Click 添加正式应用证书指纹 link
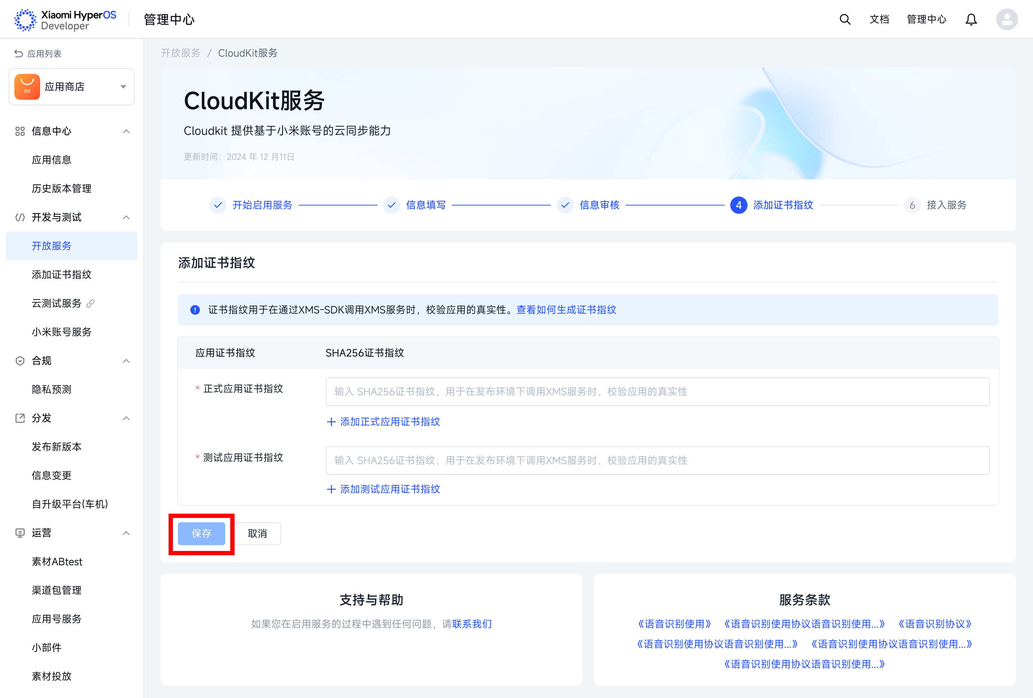 390,422
